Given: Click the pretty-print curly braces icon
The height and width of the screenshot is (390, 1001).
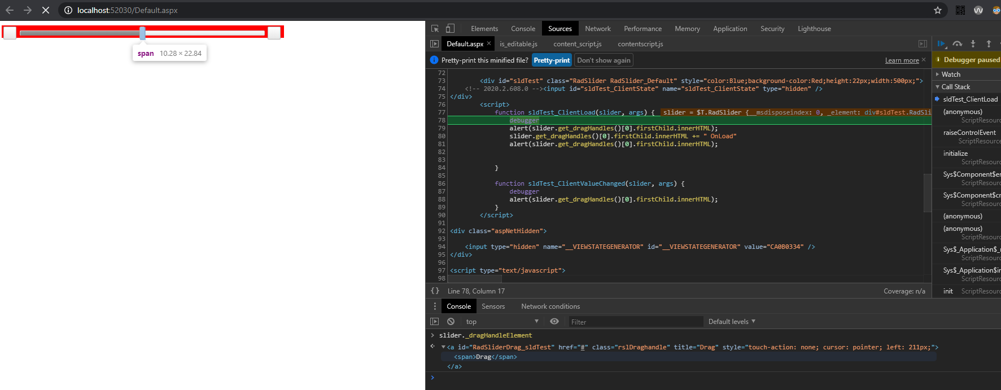Looking at the screenshot, I should [435, 291].
